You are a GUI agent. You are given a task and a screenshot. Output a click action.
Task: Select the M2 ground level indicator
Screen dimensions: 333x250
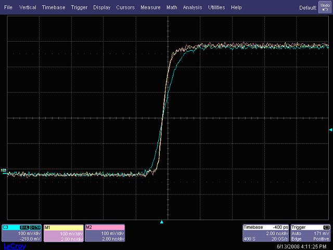(4, 170)
